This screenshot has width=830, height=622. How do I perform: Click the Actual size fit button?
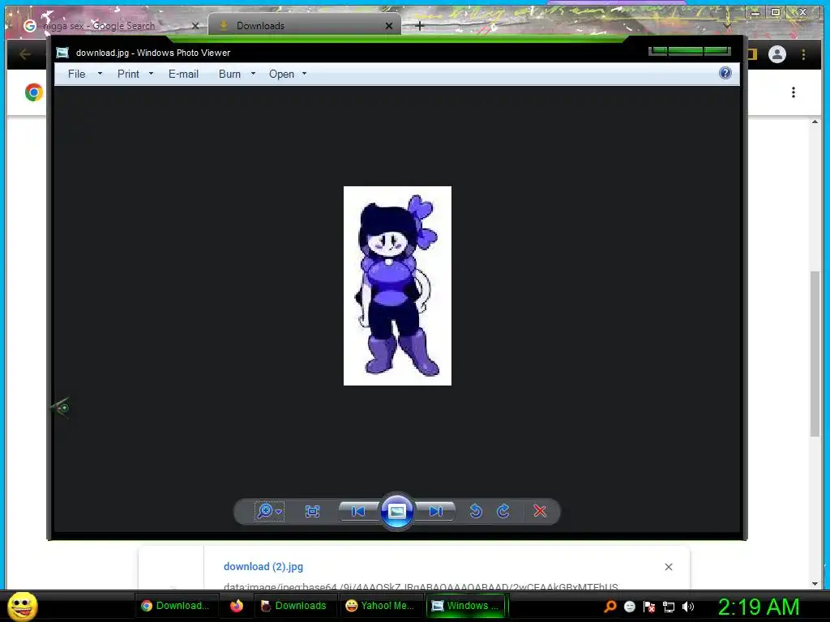(312, 512)
